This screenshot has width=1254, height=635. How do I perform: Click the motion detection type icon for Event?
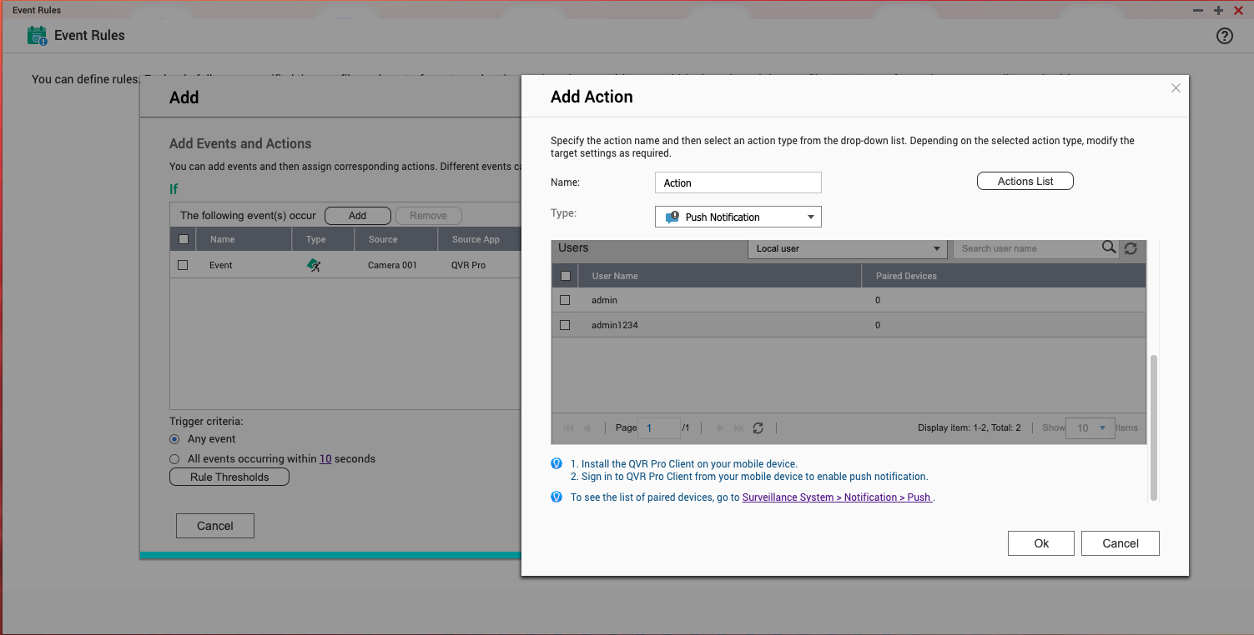314,265
